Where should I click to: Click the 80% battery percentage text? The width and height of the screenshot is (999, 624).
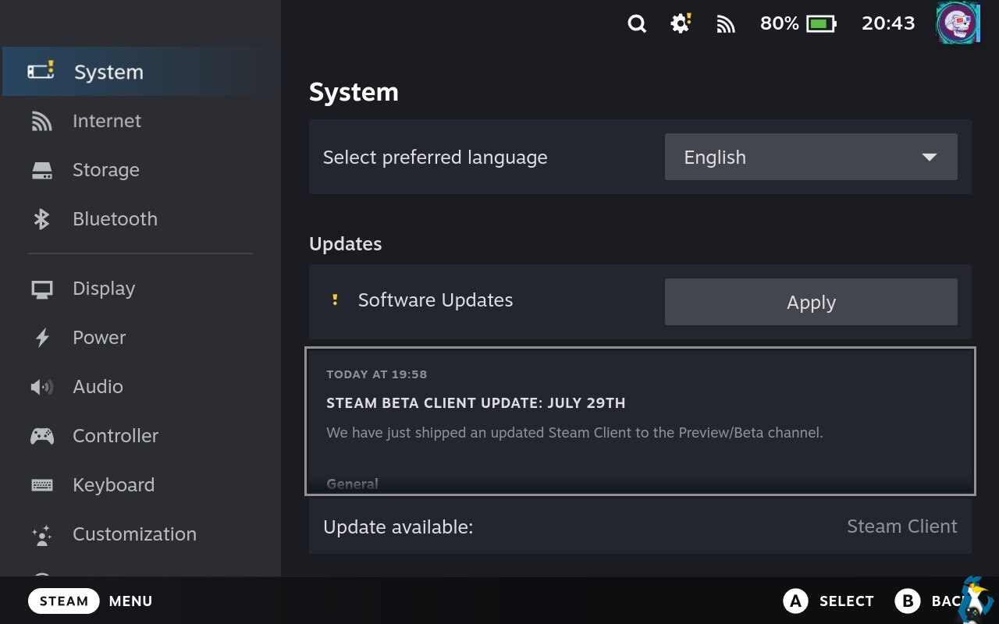pyautogui.click(x=780, y=23)
